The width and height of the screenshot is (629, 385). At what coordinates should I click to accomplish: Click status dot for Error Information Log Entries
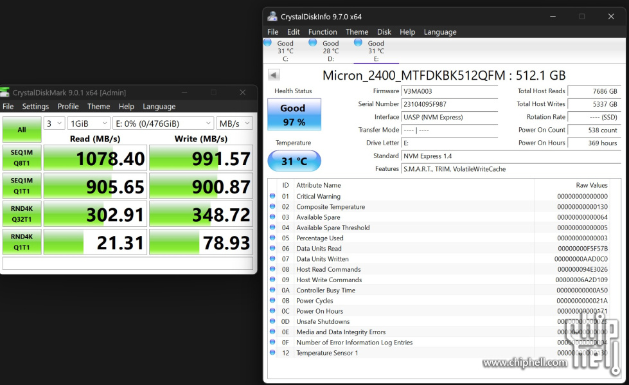pyautogui.click(x=272, y=342)
